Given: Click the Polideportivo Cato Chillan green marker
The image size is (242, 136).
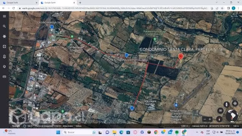Looking at the screenshot, I should [155, 39].
